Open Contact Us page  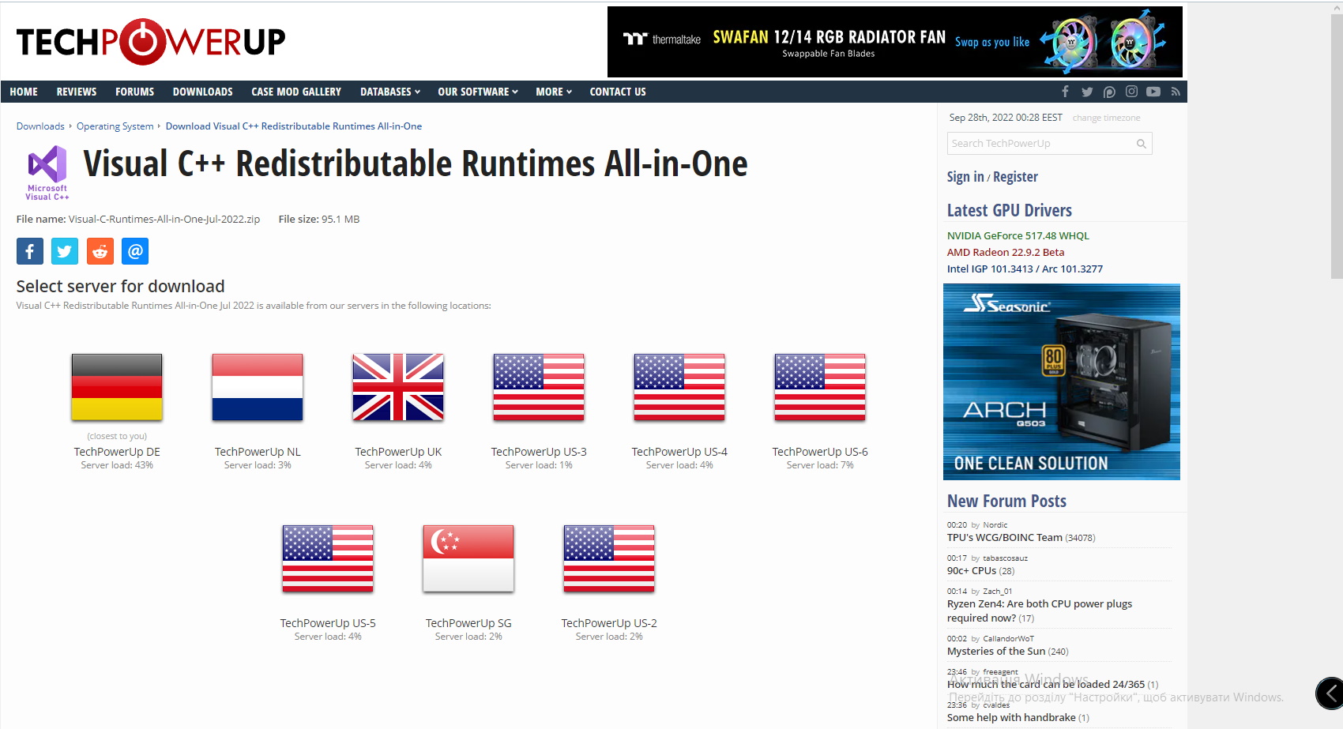618,92
